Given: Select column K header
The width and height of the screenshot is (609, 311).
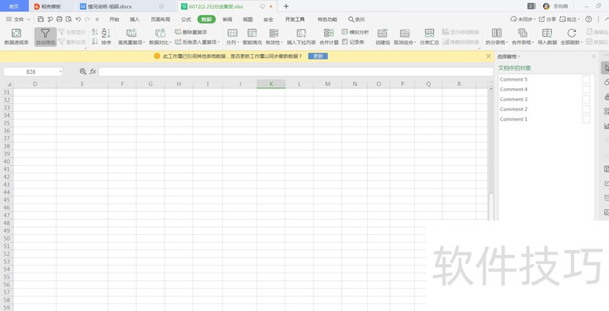Looking at the screenshot, I should pyautogui.click(x=271, y=84).
